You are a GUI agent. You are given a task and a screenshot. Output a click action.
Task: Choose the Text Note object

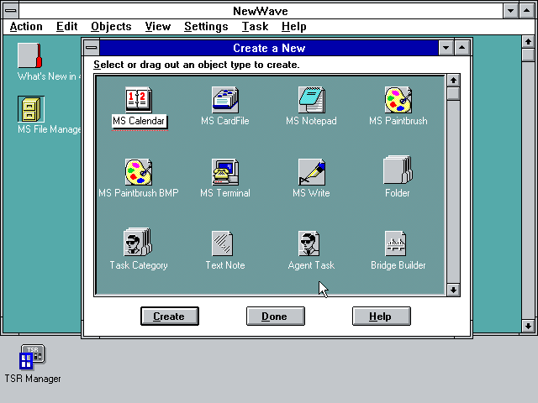point(222,243)
